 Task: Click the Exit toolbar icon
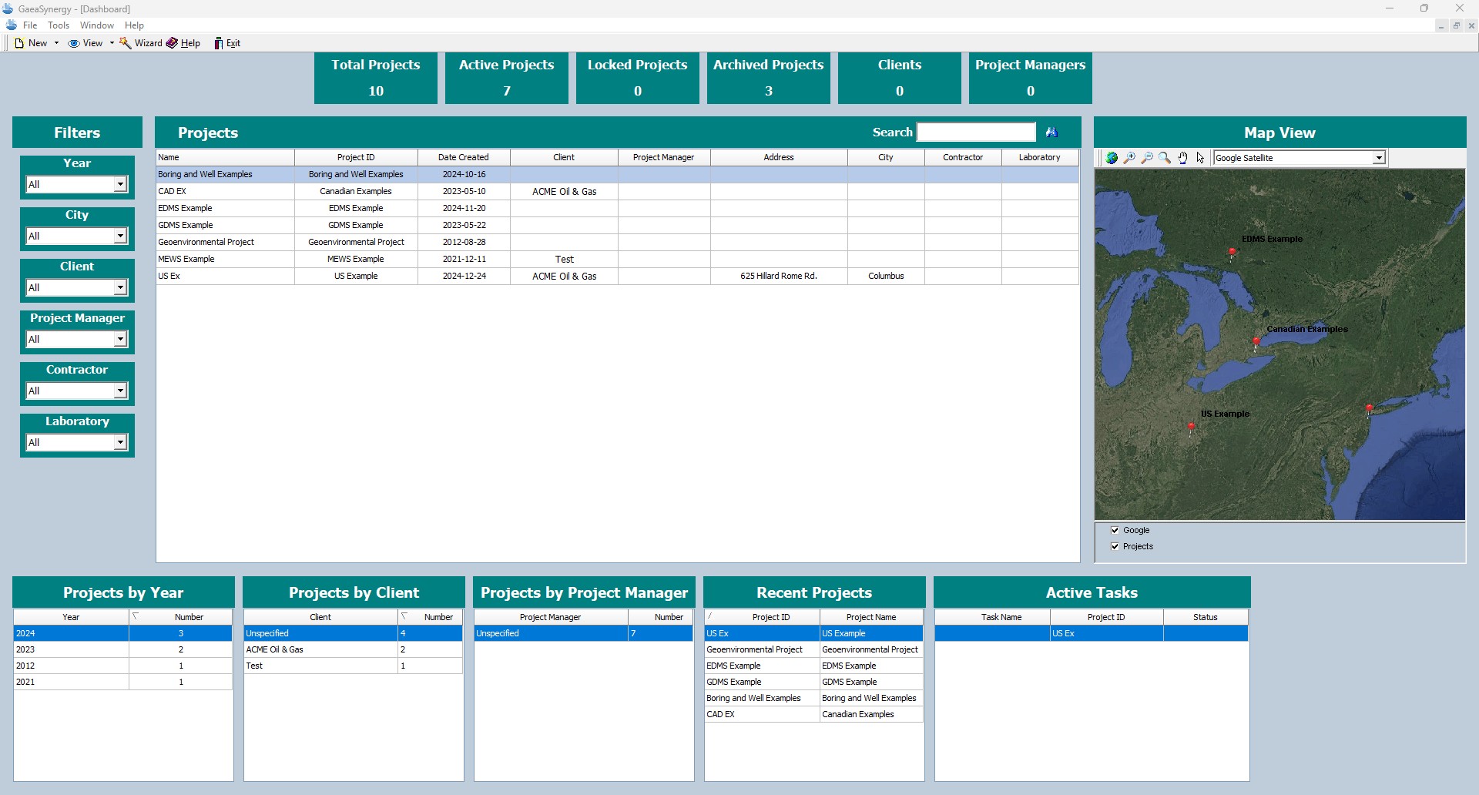pos(227,43)
